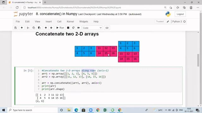Open the File menu
The image size is (202, 113).
tap(18, 22)
